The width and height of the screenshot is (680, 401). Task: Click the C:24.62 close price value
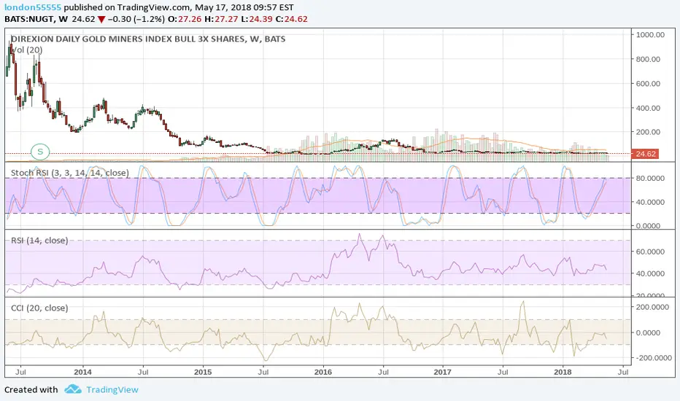pyautogui.click(x=291, y=19)
